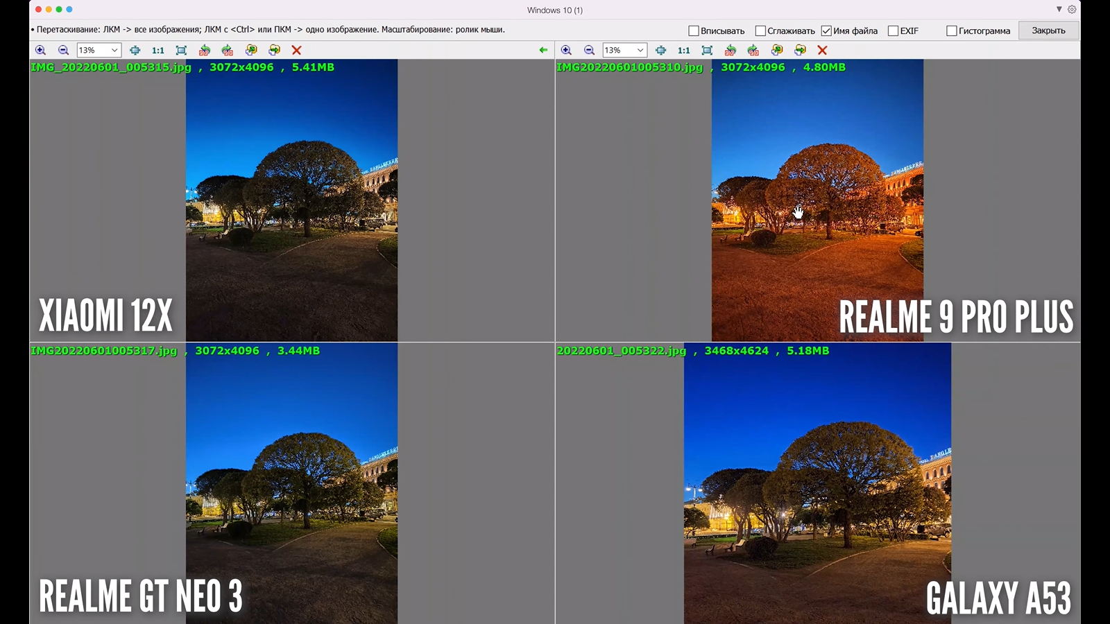Remove left pane image with the red X

pyautogui.click(x=296, y=50)
